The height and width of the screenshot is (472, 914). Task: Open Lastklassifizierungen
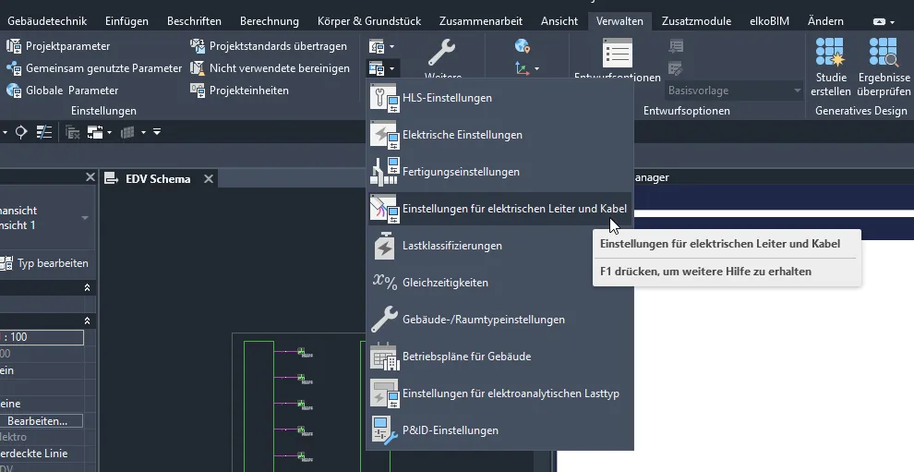499,246
